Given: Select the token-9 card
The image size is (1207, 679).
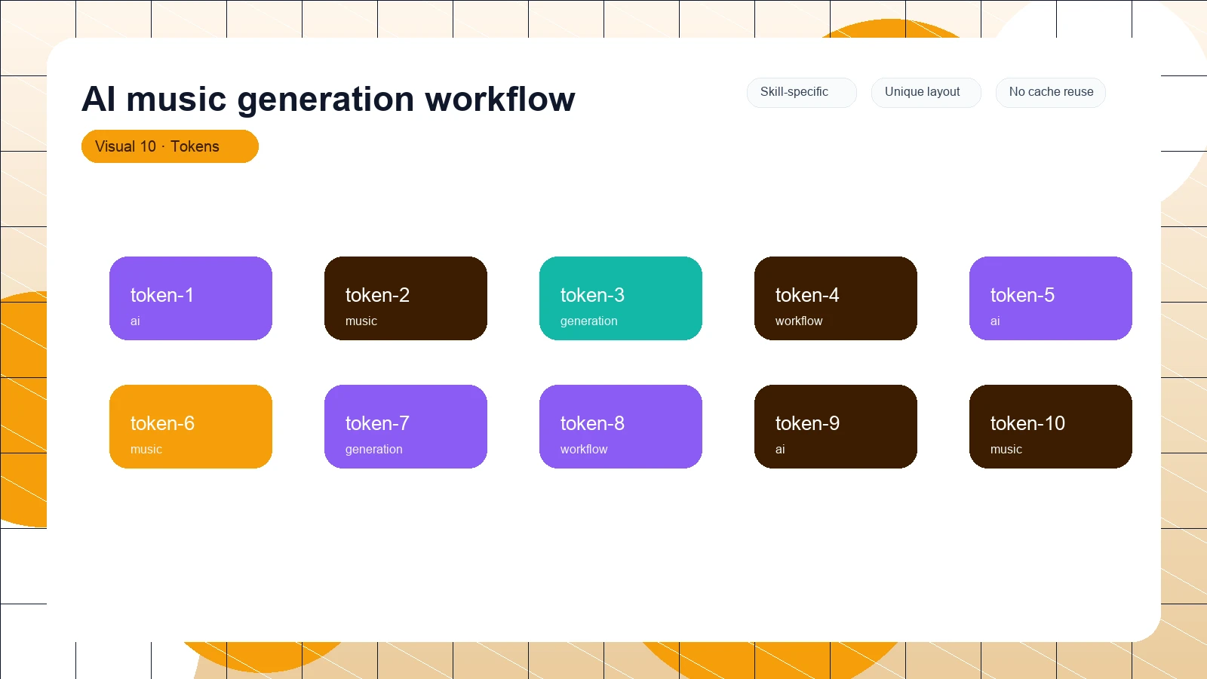Looking at the screenshot, I should (836, 426).
